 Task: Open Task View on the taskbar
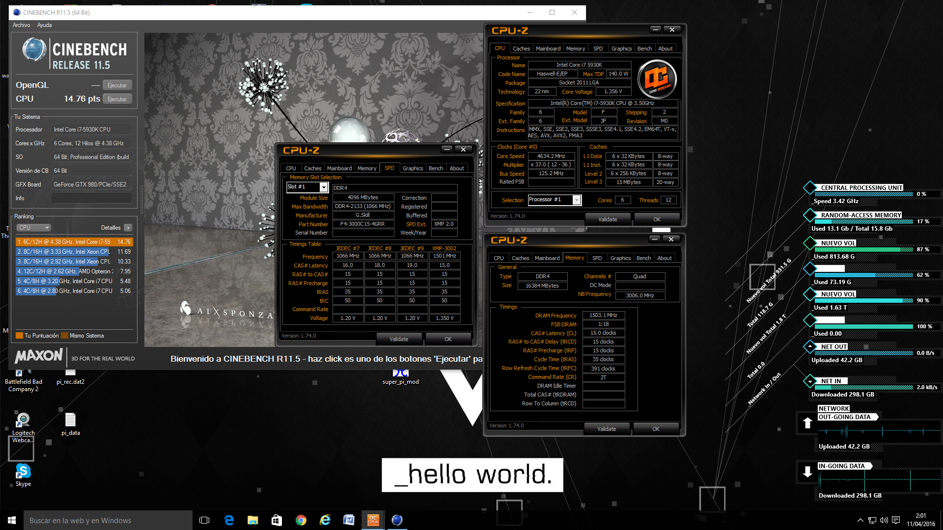(x=204, y=520)
